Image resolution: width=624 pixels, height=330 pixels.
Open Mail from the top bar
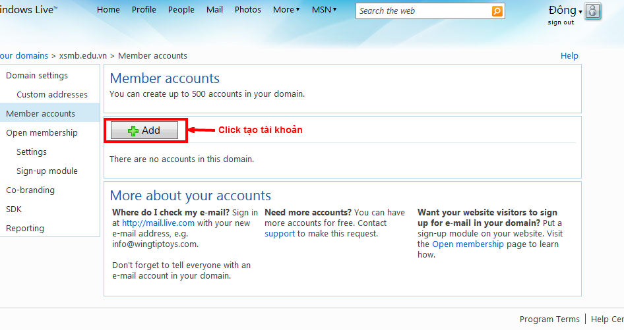(214, 10)
